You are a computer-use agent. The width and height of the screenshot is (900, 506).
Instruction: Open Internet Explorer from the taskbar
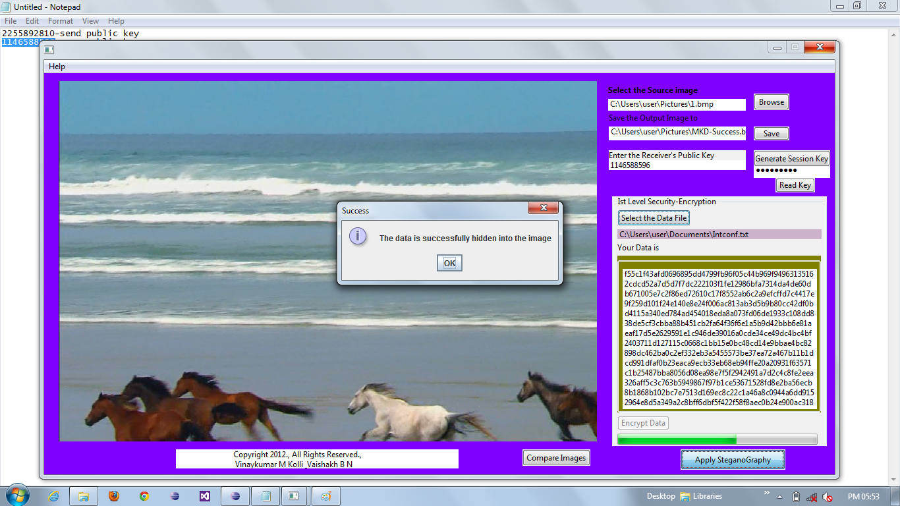coord(52,496)
